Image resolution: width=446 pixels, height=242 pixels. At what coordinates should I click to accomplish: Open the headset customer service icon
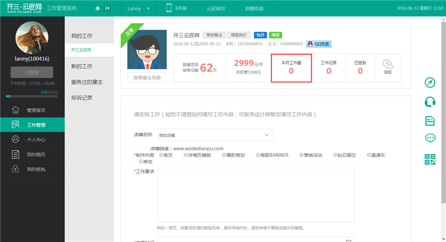430,102
